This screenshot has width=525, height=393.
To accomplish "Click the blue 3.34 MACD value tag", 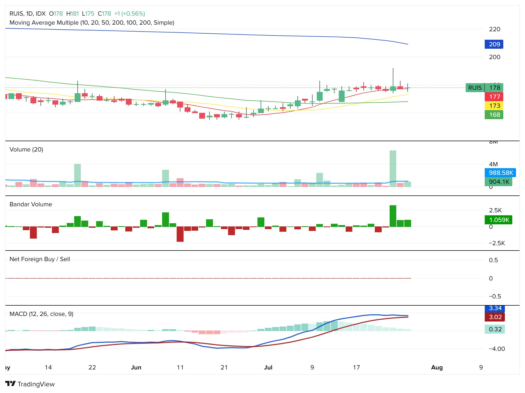I will [x=495, y=309].
